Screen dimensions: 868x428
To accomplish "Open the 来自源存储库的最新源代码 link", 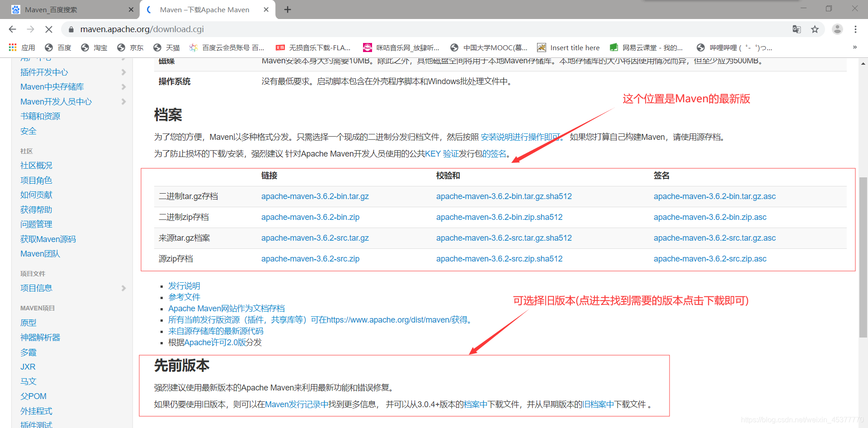I will coord(216,331).
